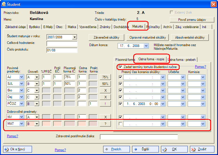Open Opravné maturitné skúšky

pyautogui.click(x=148, y=37)
